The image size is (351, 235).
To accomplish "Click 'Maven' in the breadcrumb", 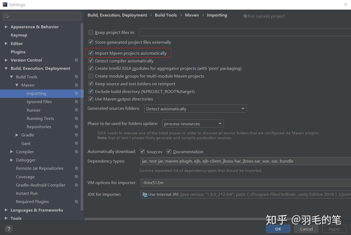I will tap(192, 15).
